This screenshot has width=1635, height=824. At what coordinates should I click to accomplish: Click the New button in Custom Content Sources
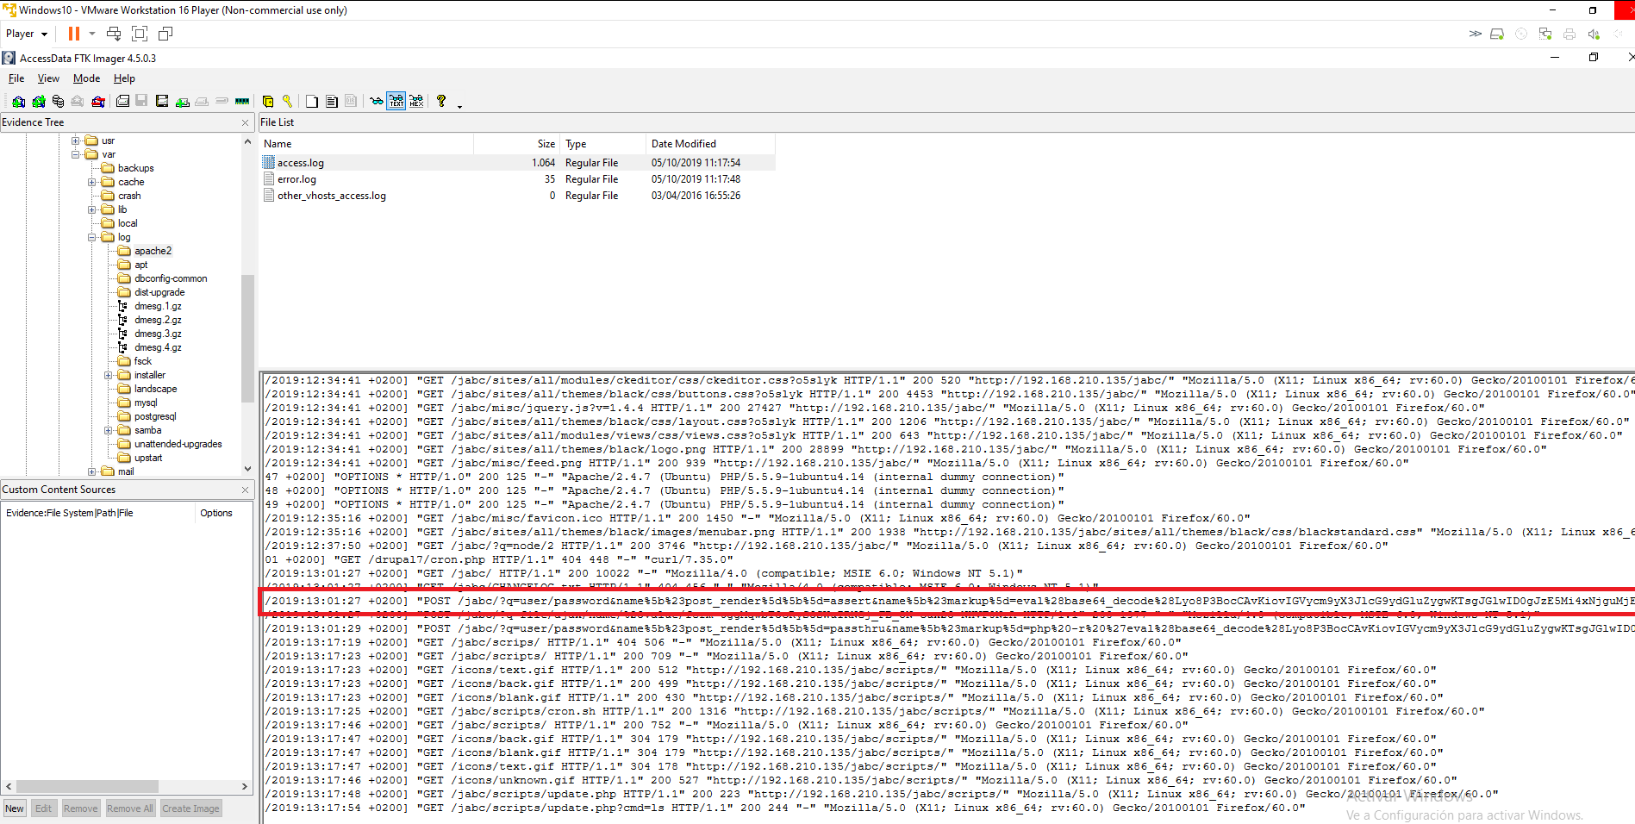(x=15, y=808)
